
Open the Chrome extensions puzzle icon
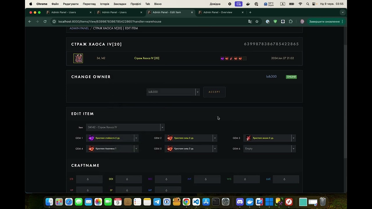(x=291, y=21)
